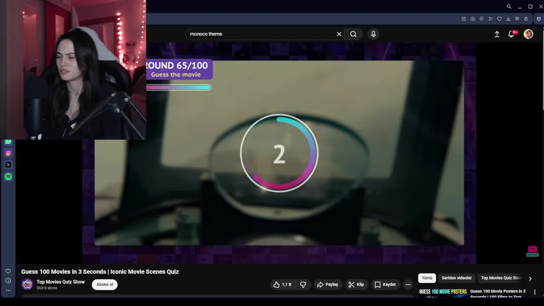Open more actions ellipsis beside Kaydet
Image resolution: width=544 pixels, height=306 pixels.
tap(408, 285)
